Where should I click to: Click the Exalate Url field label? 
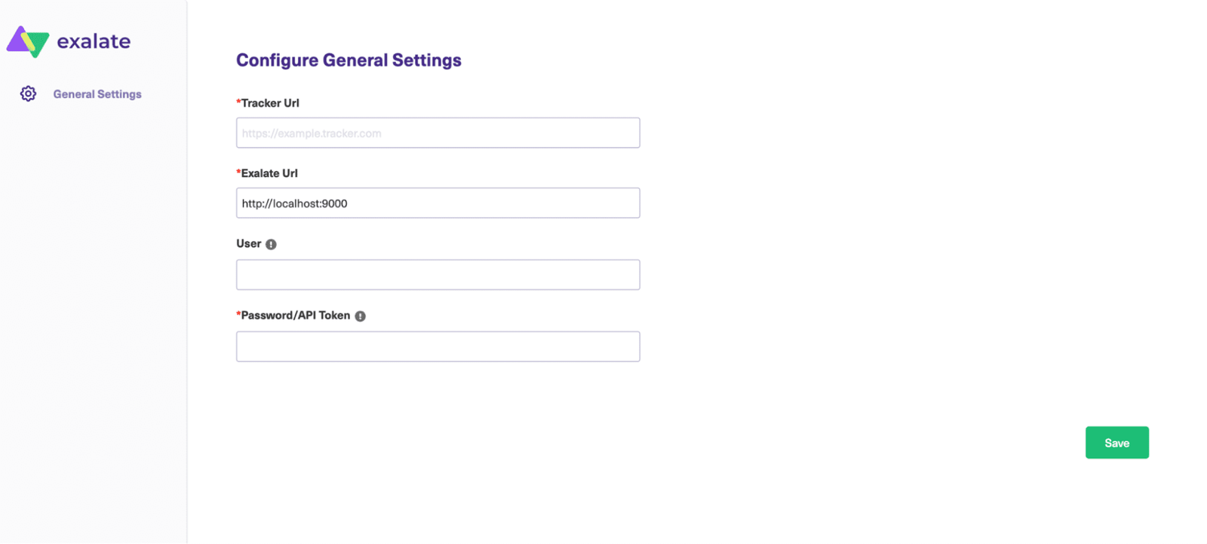point(269,173)
